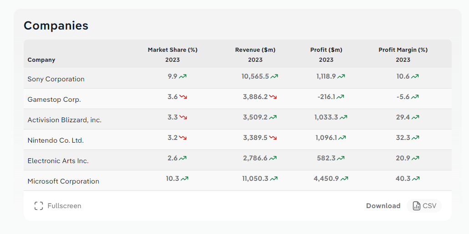This screenshot has width=469, height=234.
Task: Click Electronic Arts revenue up-trend arrow
Action: point(273,159)
